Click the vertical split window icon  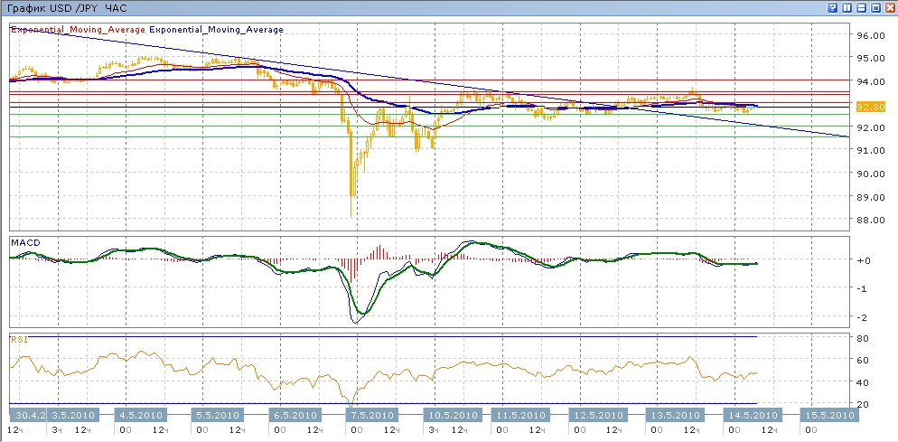(847, 7)
